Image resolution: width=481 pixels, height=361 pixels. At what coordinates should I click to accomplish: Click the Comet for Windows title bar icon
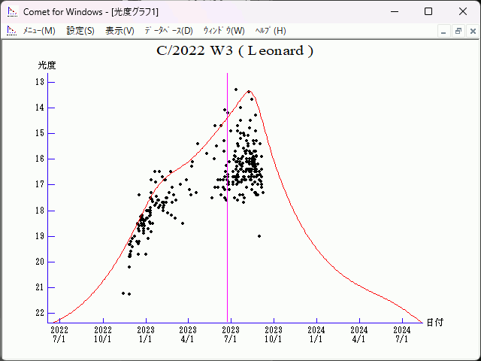tap(12, 11)
